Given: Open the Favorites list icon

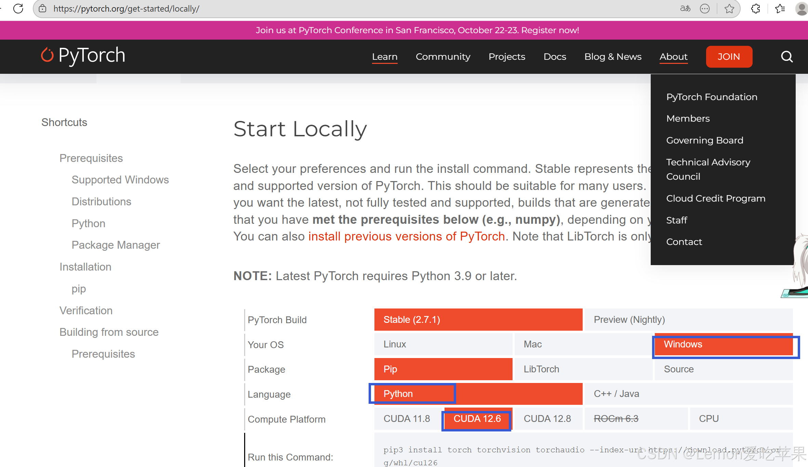Looking at the screenshot, I should tap(780, 9).
